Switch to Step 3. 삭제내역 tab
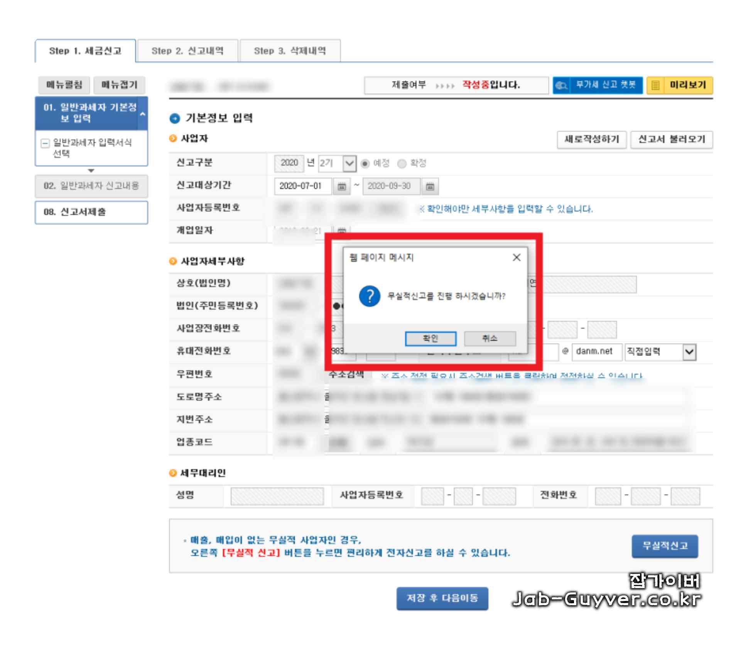The width and height of the screenshot is (753, 646). click(290, 51)
